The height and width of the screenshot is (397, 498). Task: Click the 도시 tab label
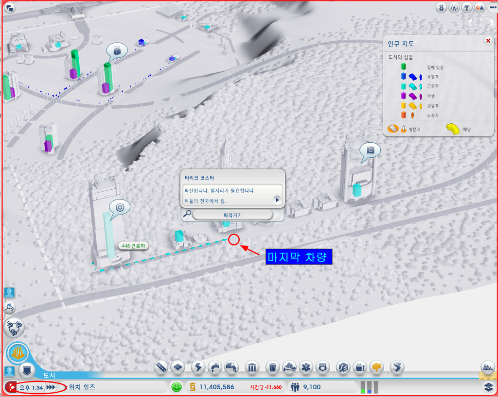click(49, 375)
